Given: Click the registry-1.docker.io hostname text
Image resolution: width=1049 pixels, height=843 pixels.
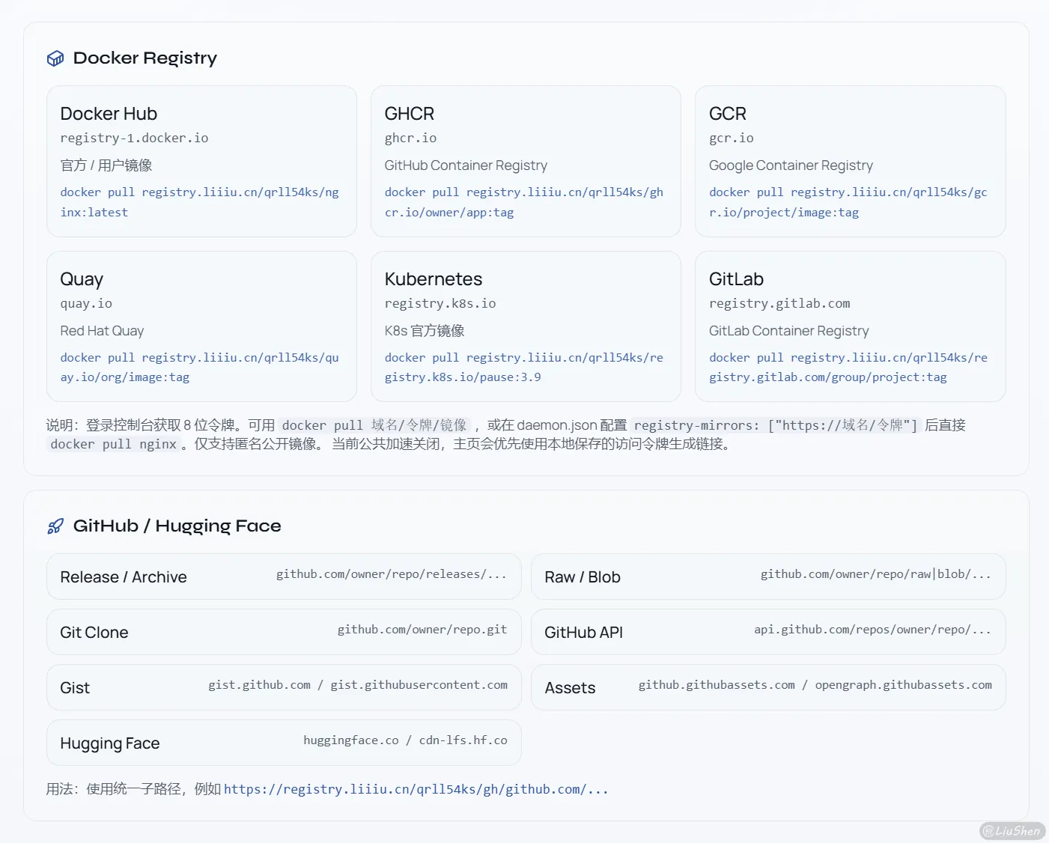Looking at the screenshot, I should coord(135,138).
